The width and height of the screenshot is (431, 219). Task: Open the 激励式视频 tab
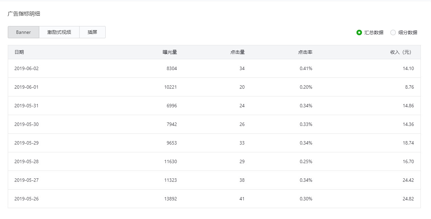(x=59, y=32)
